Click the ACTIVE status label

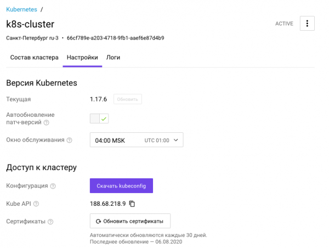pyautogui.click(x=284, y=24)
